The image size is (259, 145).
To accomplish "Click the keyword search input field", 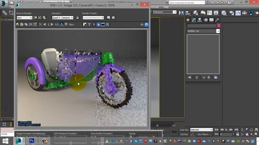I will tap(187, 3).
